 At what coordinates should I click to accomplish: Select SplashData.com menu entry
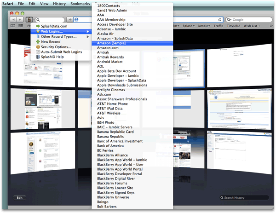(x=61, y=26)
